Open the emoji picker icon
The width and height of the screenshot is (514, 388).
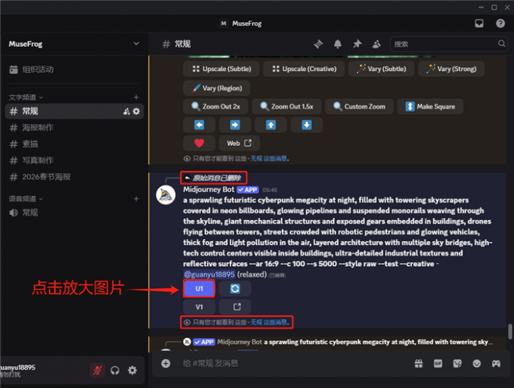pyautogui.click(x=477, y=363)
